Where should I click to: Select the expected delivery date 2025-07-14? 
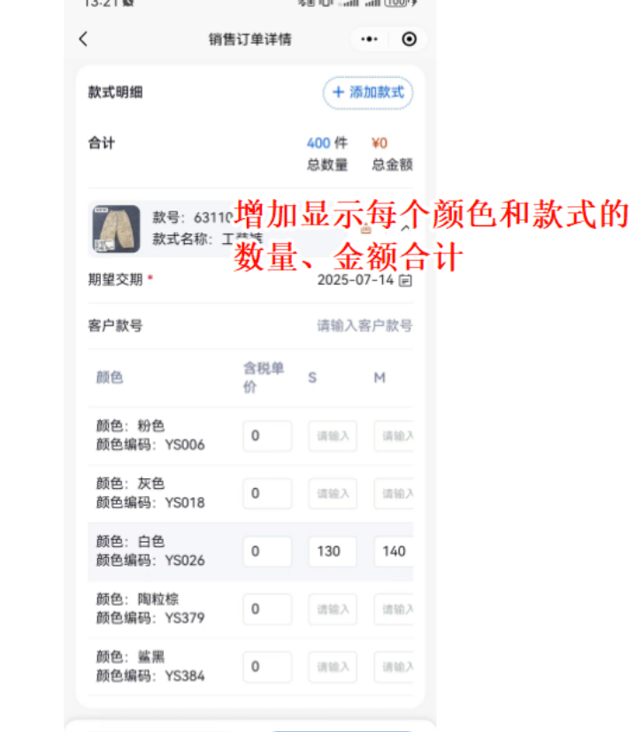355,280
